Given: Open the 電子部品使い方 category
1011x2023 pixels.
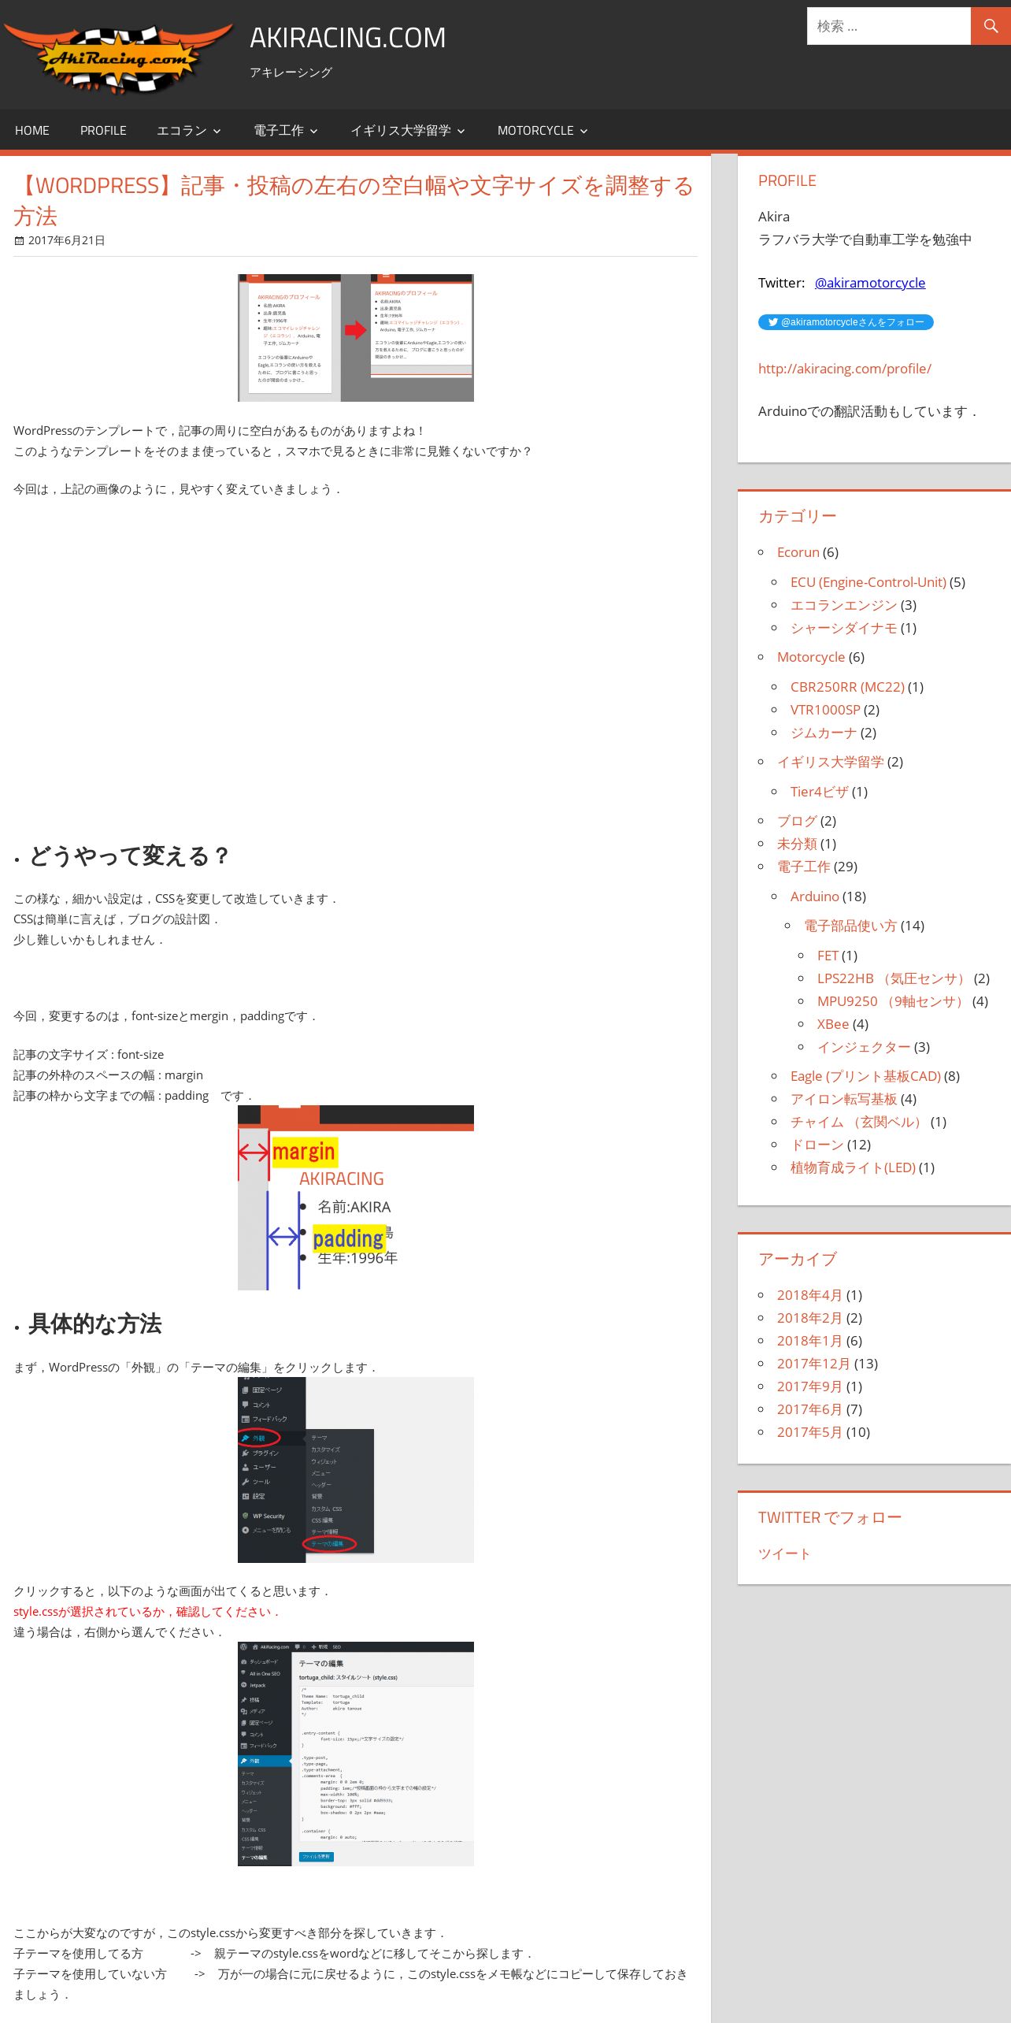Looking at the screenshot, I should [x=850, y=926].
